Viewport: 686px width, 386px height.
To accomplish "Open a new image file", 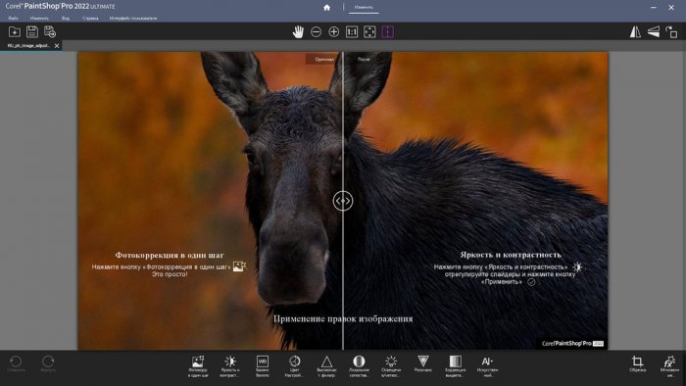I will pos(15,32).
